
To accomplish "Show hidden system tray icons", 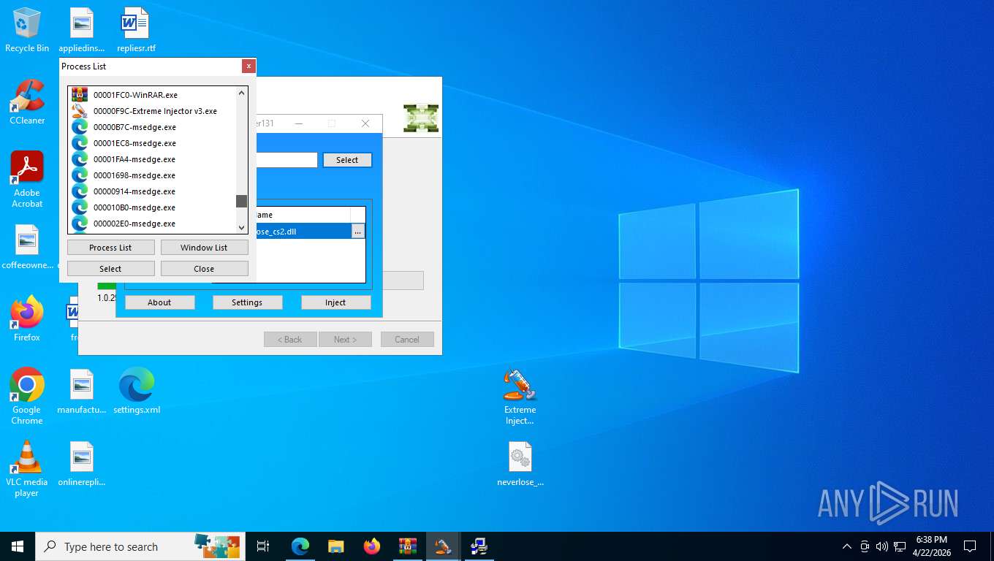I will point(847,546).
